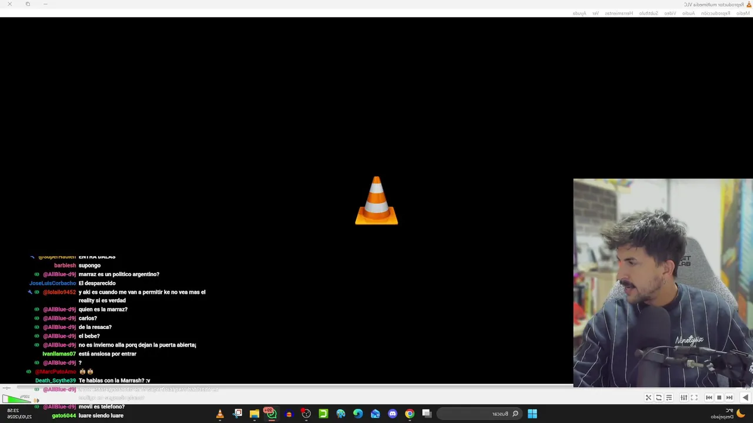Open the Snipping Tool taskbar icon

238,414
